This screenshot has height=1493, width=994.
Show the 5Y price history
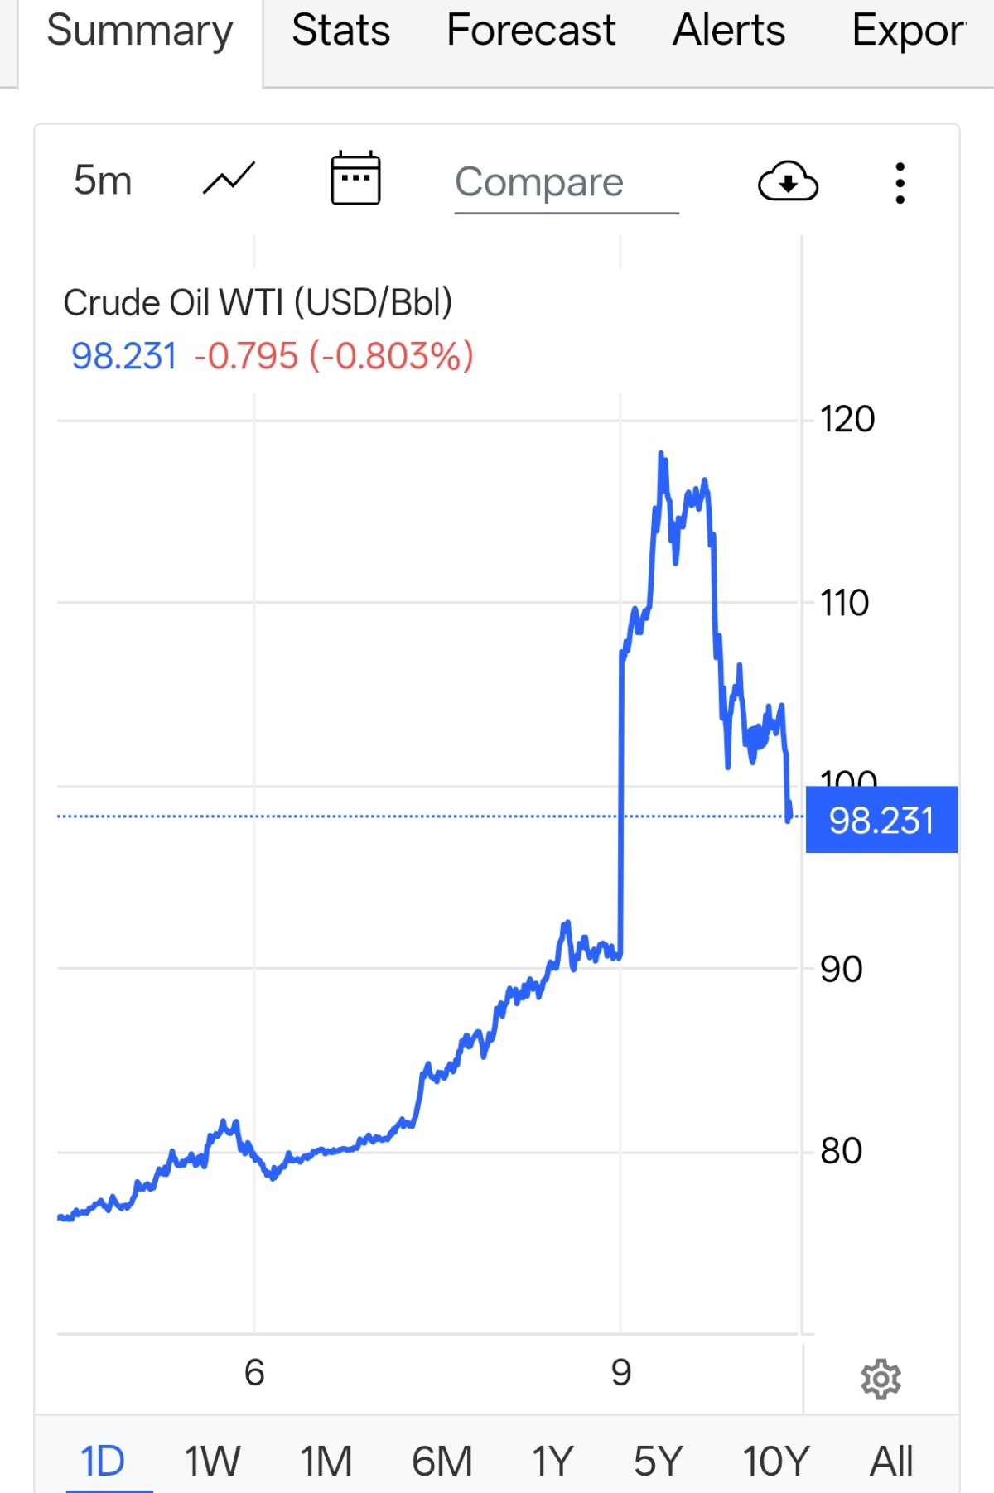[x=659, y=1461]
